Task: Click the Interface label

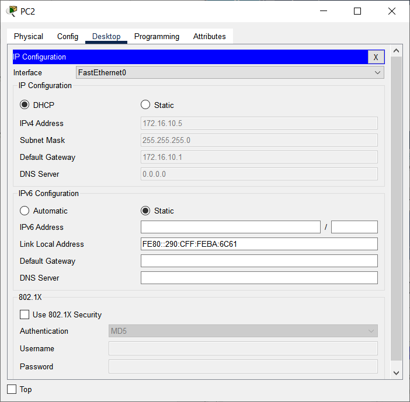Action: click(27, 72)
